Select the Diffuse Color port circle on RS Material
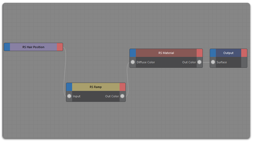Screen dimensions: 254x141 coord(133,62)
